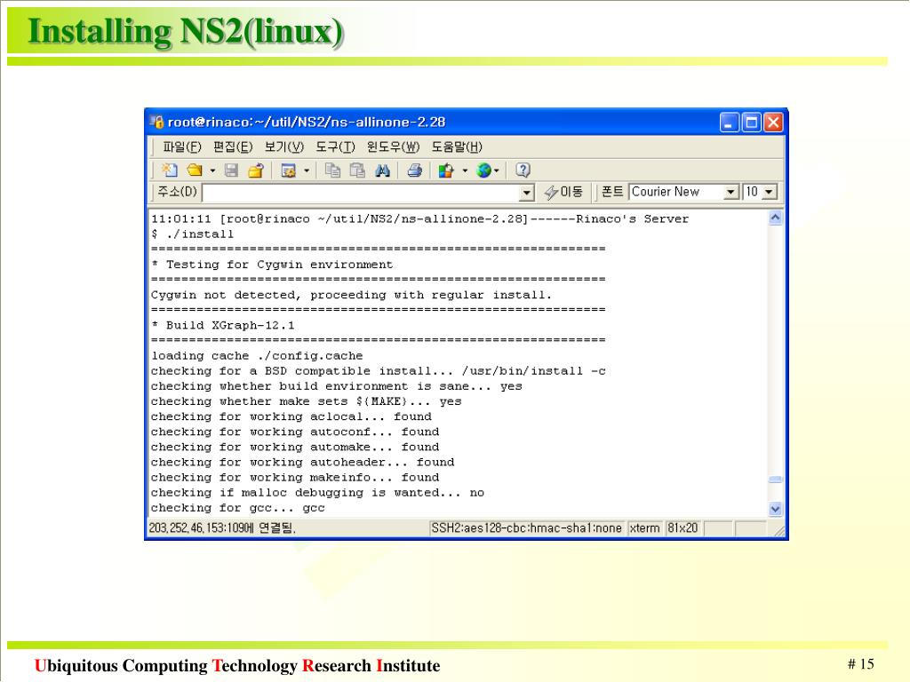
Task: Click 'working aclocal... found' line
Action: (291, 416)
